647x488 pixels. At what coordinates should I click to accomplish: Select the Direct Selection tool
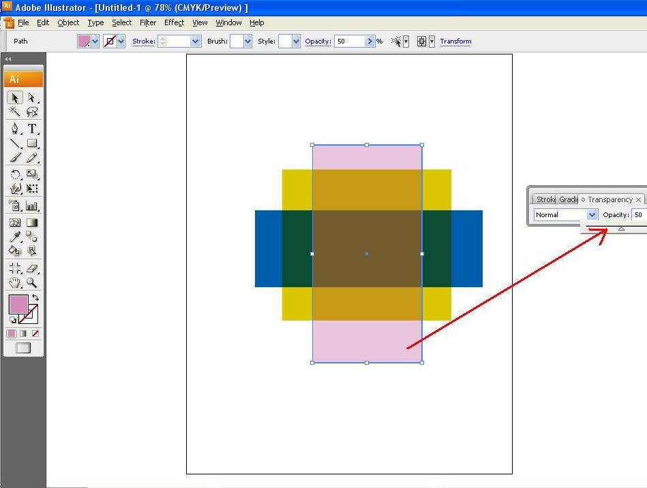31,99
